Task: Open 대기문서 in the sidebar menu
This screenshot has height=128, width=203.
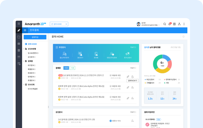Action: pos(32,65)
